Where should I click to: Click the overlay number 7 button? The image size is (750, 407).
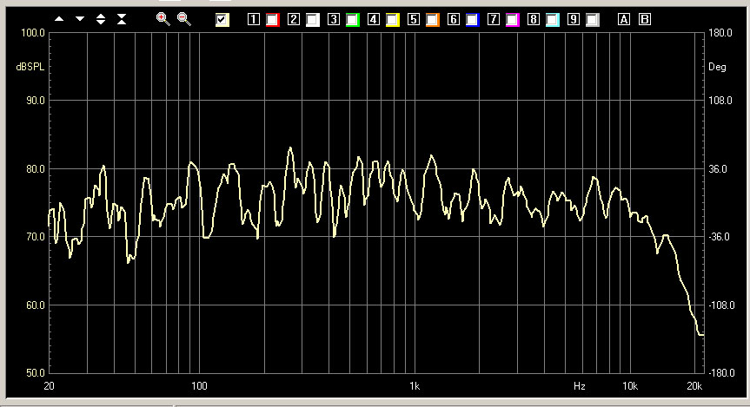click(494, 19)
